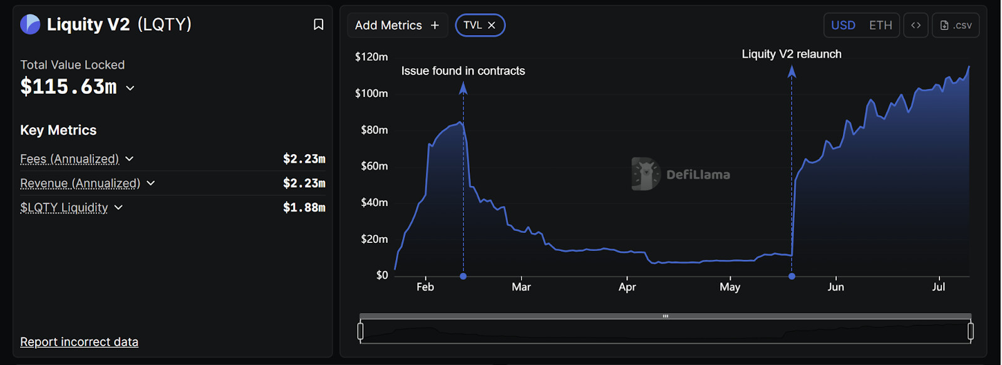The image size is (1002, 365).
Task: Expand the Fees (Annualized) row
Action: click(130, 159)
